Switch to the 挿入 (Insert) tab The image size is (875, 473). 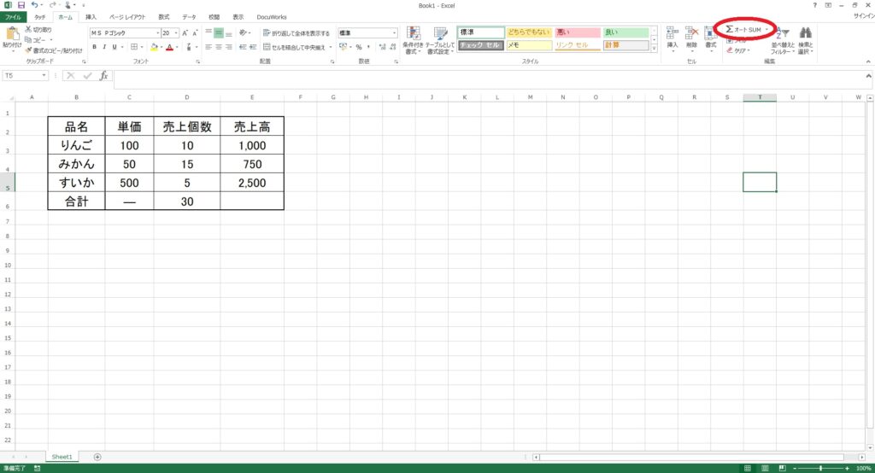coord(91,16)
